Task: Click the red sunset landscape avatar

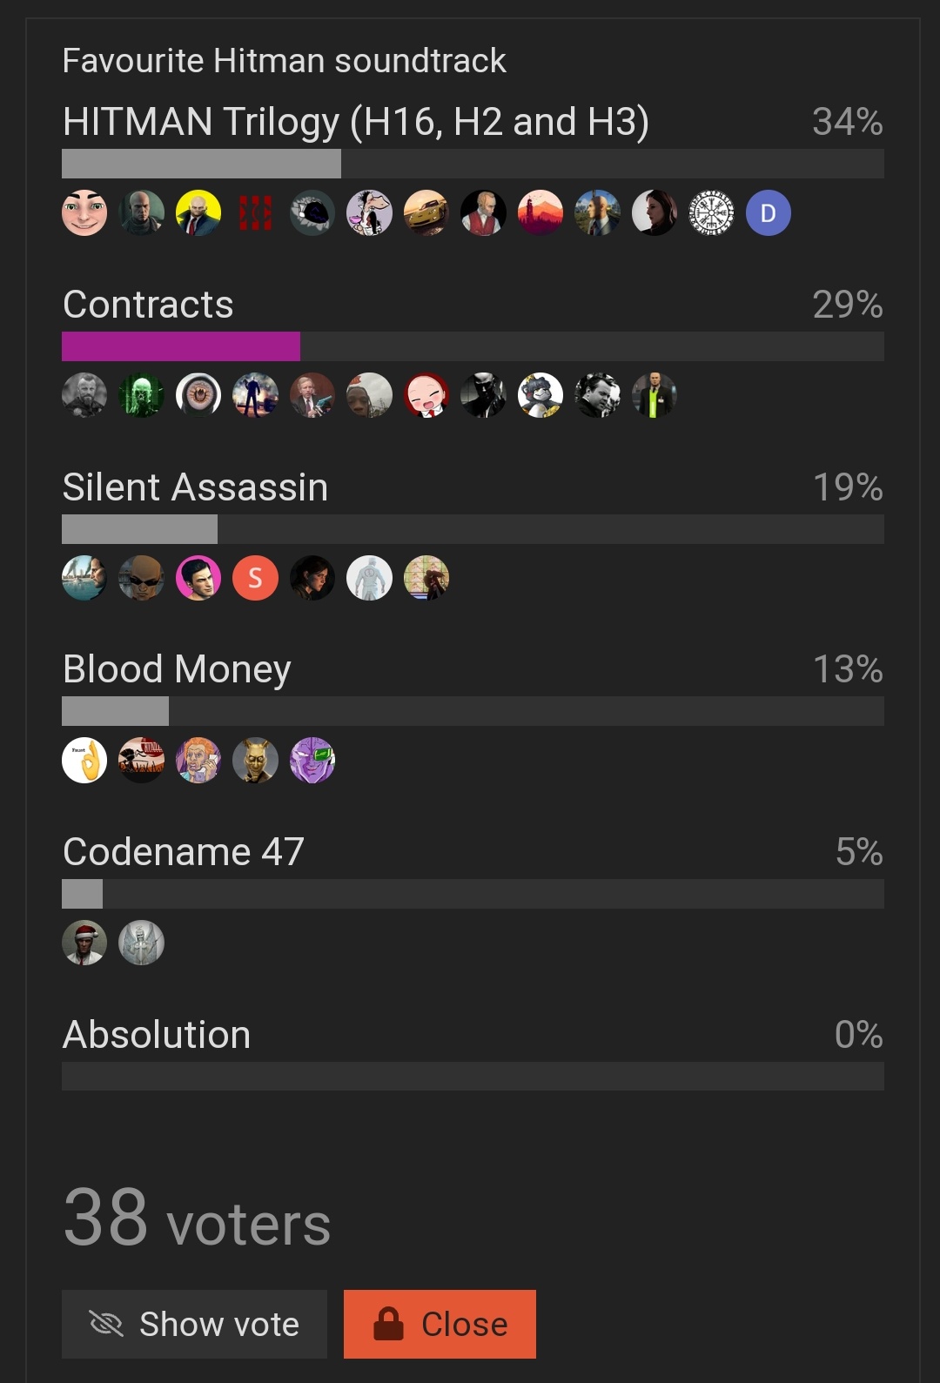Action: [x=540, y=213]
